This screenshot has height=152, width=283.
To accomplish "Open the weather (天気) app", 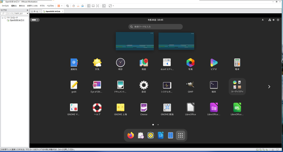I will click(97, 62).
